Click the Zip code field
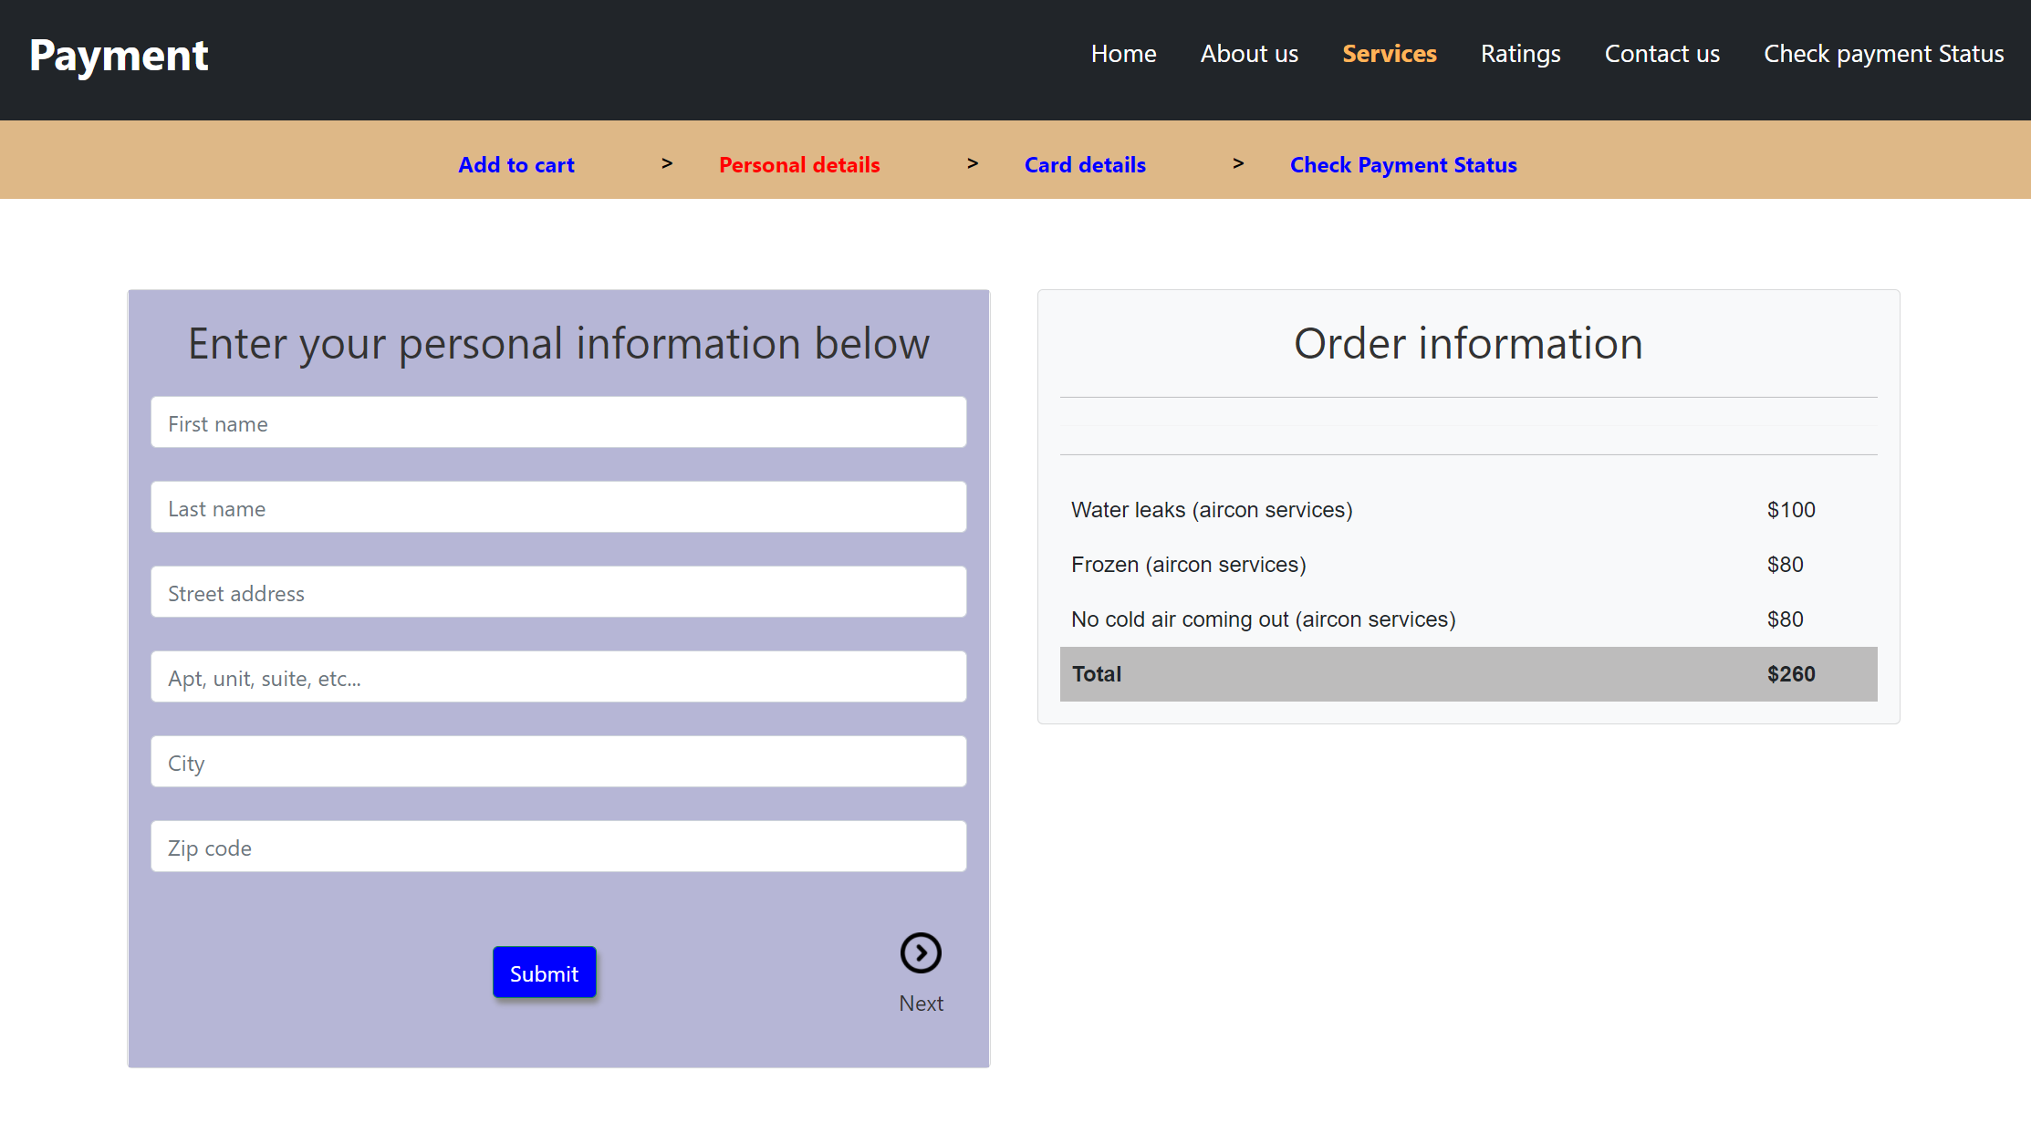The height and width of the screenshot is (1134, 2031). point(558,847)
